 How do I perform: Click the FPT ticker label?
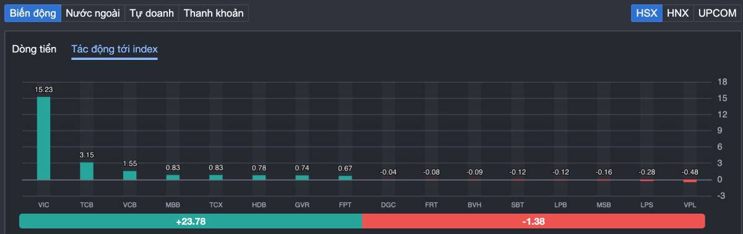point(345,204)
